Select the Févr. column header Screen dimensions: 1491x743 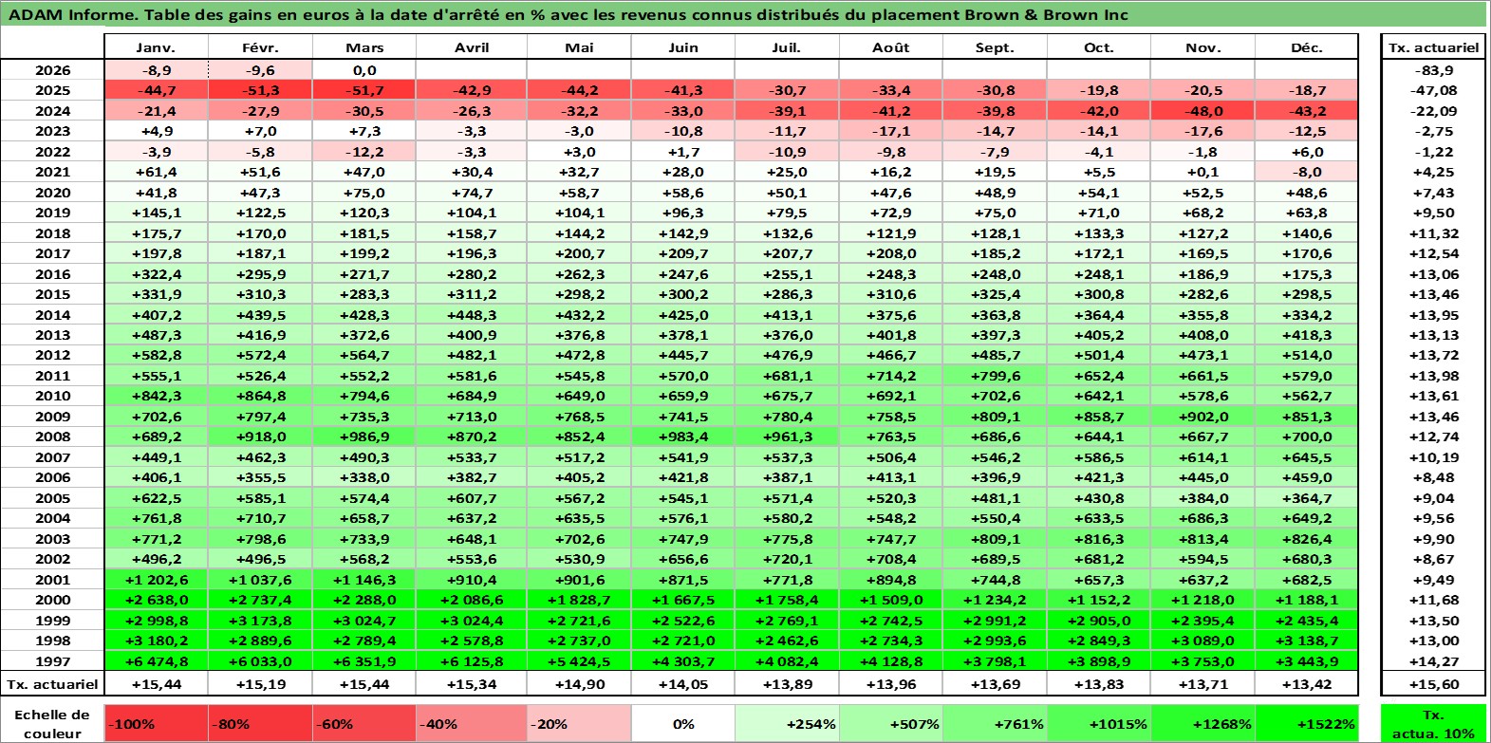(x=260, y=47)
